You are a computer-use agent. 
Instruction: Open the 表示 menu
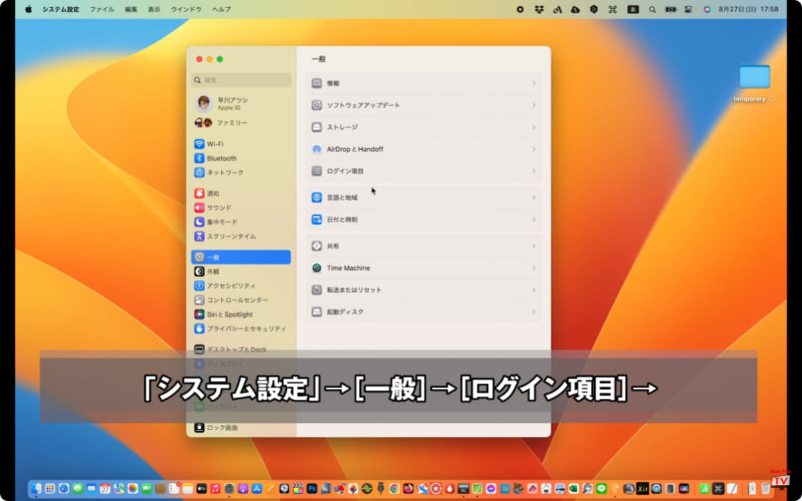154,9
